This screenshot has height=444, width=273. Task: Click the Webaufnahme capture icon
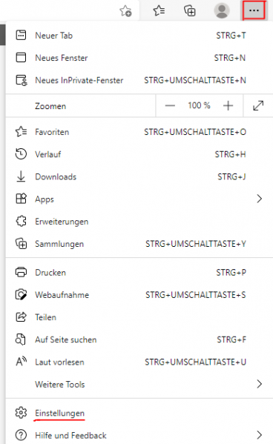(x=21, y=294)
